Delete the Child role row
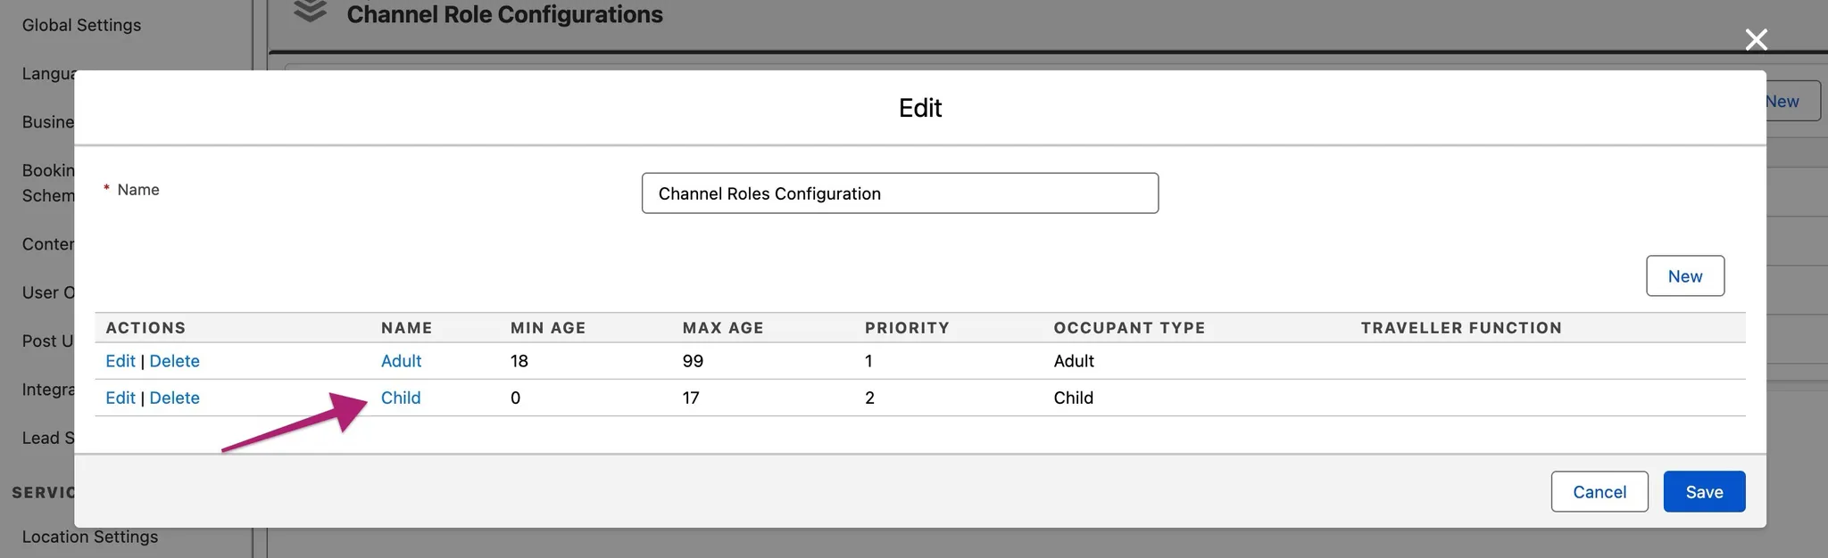The height and width of the screenshot is (558, 1828). point(174,398)
